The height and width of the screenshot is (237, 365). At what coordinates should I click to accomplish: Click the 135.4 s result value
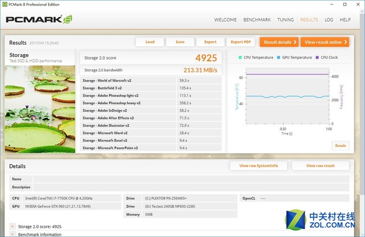click(185, 88)
